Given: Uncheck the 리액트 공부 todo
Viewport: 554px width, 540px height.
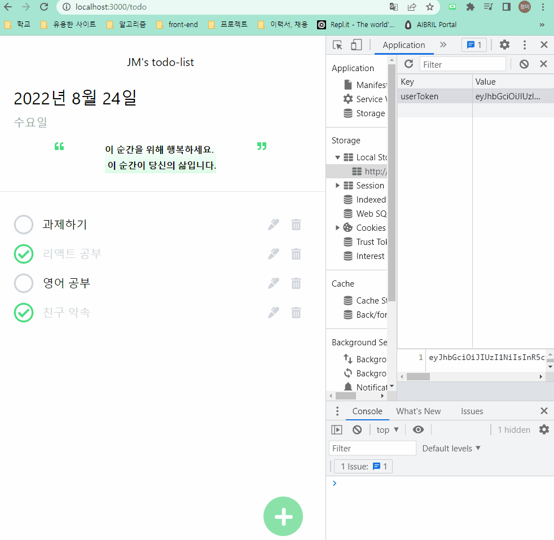Looking at the screenshot, I should pyautogui.click(x=24, y=254).
